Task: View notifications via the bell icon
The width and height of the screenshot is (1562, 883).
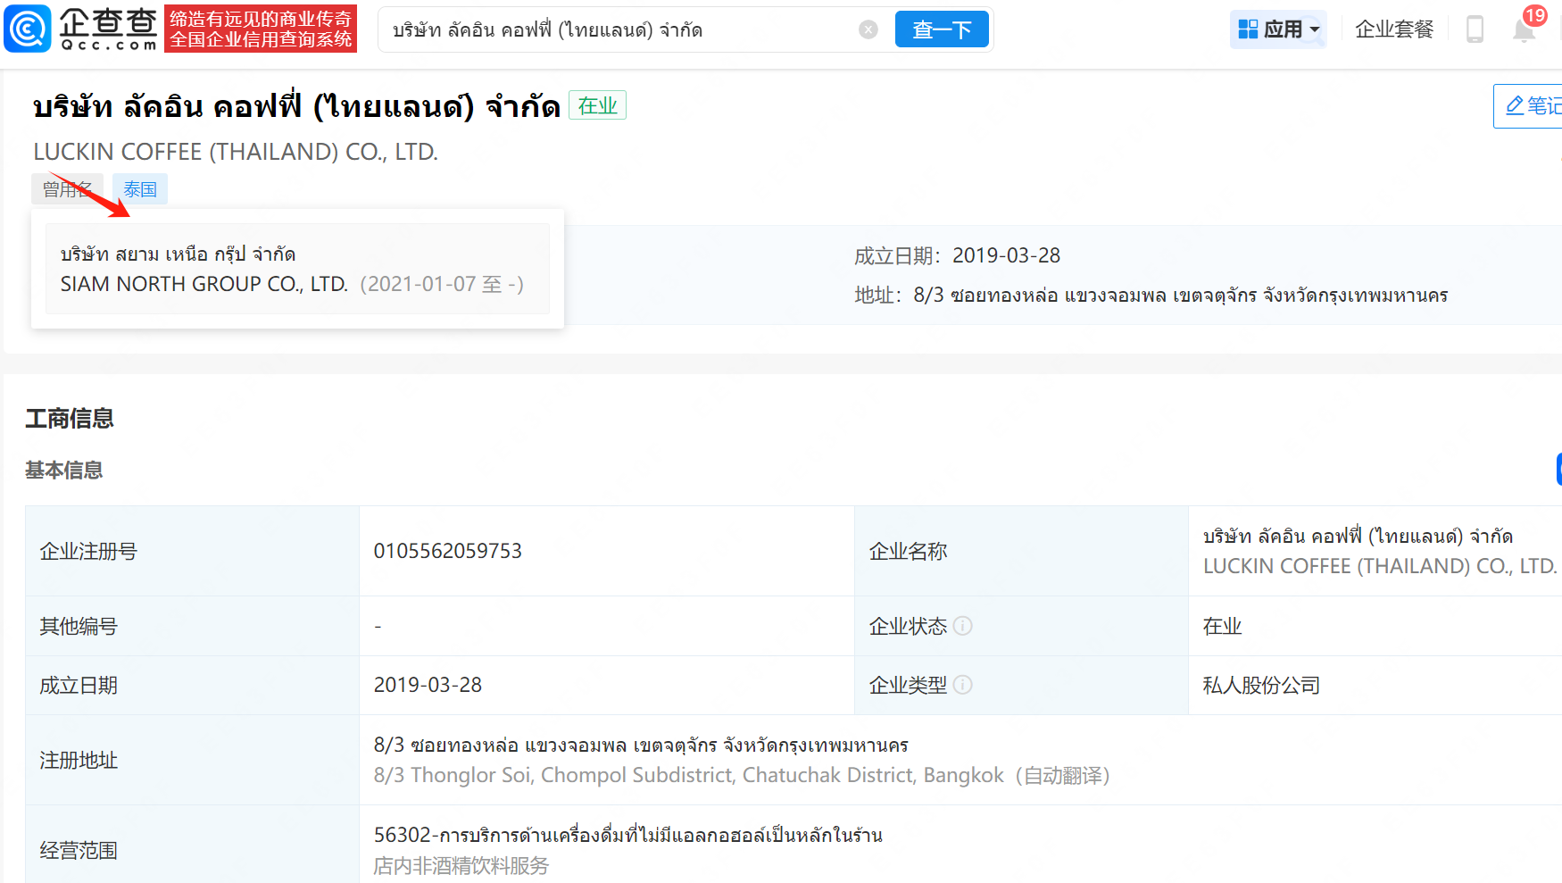Action: [1524, 30]
